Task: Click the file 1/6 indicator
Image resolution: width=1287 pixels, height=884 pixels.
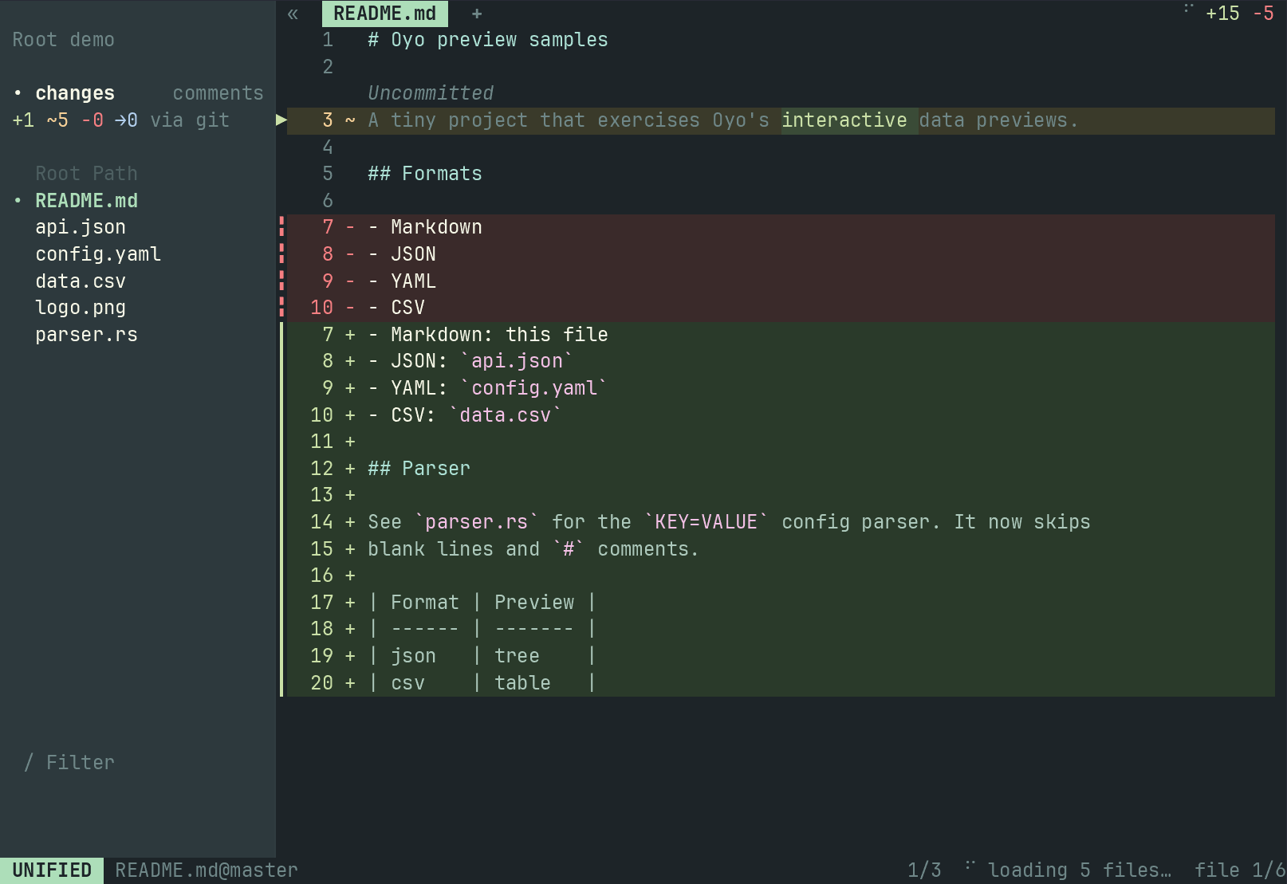Action: [1240, 870]
